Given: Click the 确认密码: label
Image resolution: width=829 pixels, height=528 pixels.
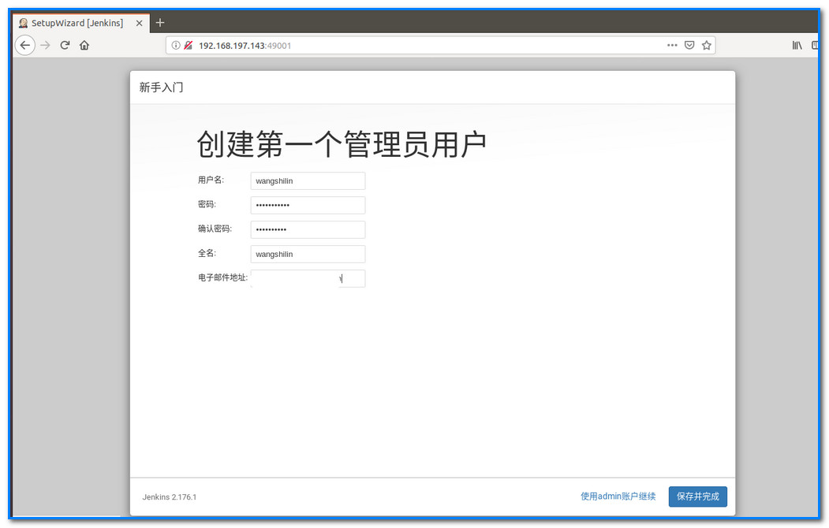Looking at the screenshot, I should [x=215, y=229].
